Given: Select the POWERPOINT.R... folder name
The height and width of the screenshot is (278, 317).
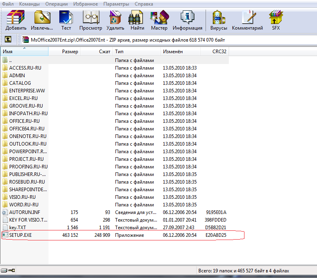Looking at the screenshot, I should [x=28, y=152].
